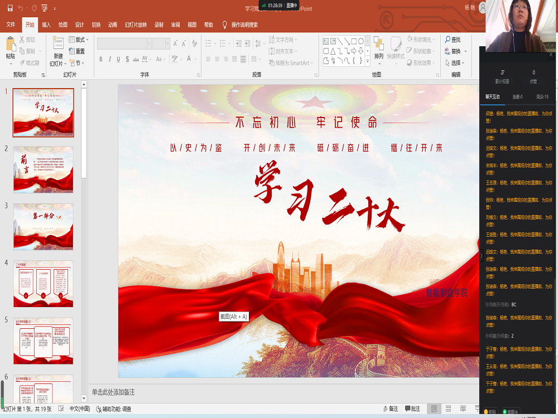Click the Save icon in title bar
The width and height of the screenshot is (558, 418).
[10, 8]
